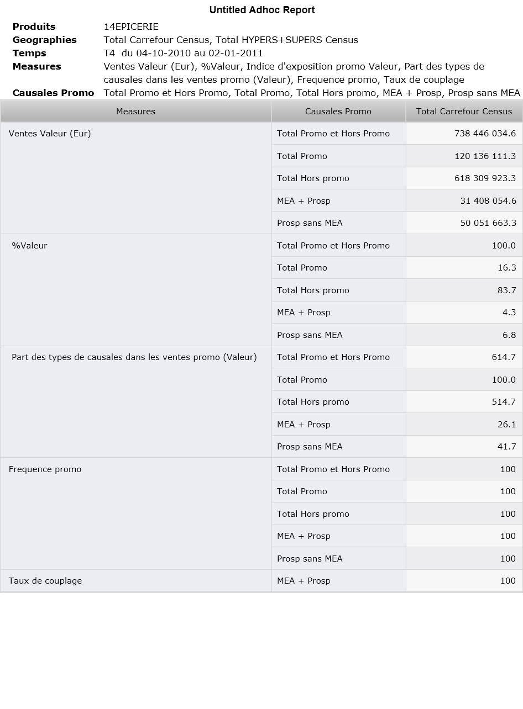523x709 pixels.
Task: Select the %Valeur measure cell
Action: 136,290
